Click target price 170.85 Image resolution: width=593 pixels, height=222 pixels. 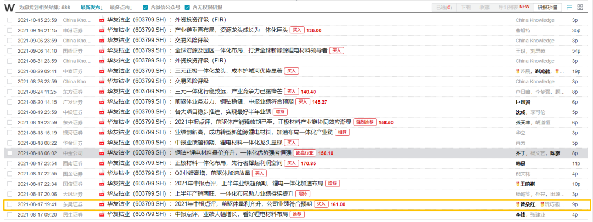click(308, 163)
